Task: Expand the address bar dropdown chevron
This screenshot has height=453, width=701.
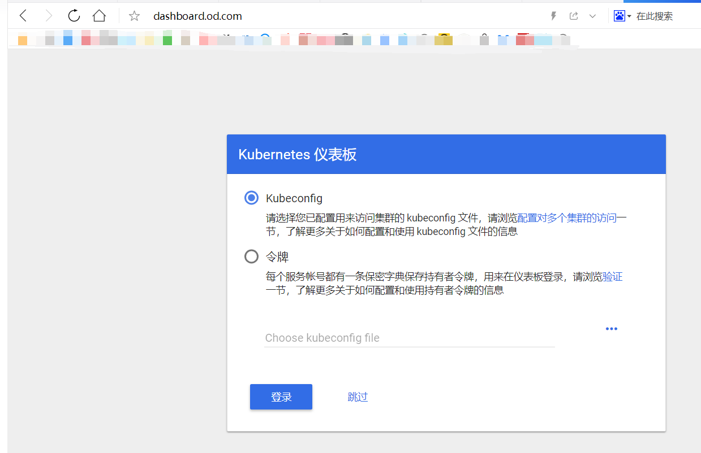Action: coord(592,16)
